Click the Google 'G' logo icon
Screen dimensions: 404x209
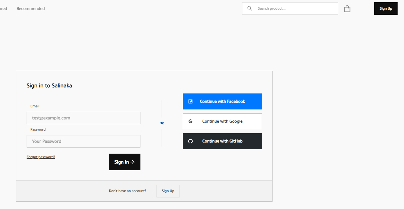pos(190,121)
